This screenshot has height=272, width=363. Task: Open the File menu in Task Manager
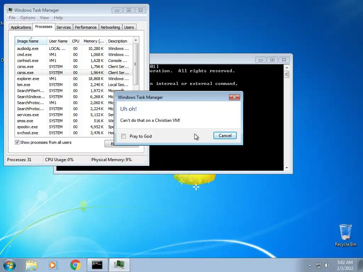point(12,18)
